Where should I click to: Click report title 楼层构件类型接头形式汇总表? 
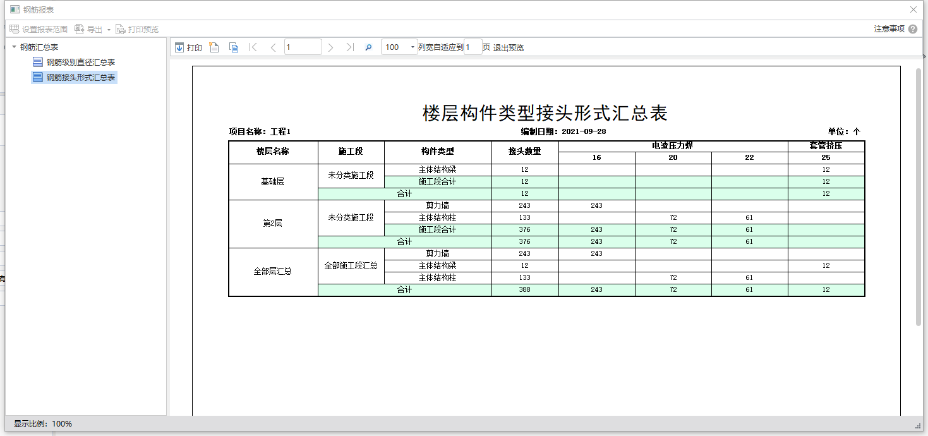point(545,113)
